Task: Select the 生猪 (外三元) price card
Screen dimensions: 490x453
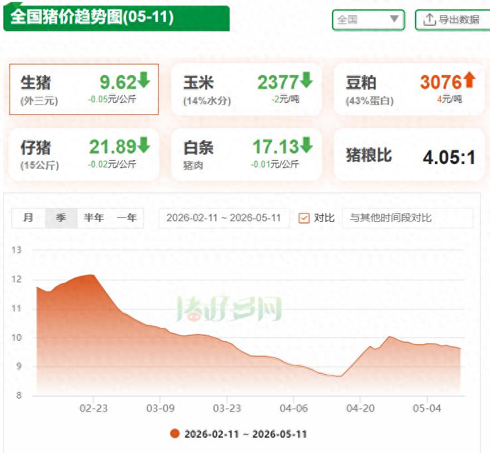Action: (x=84, y=90)
